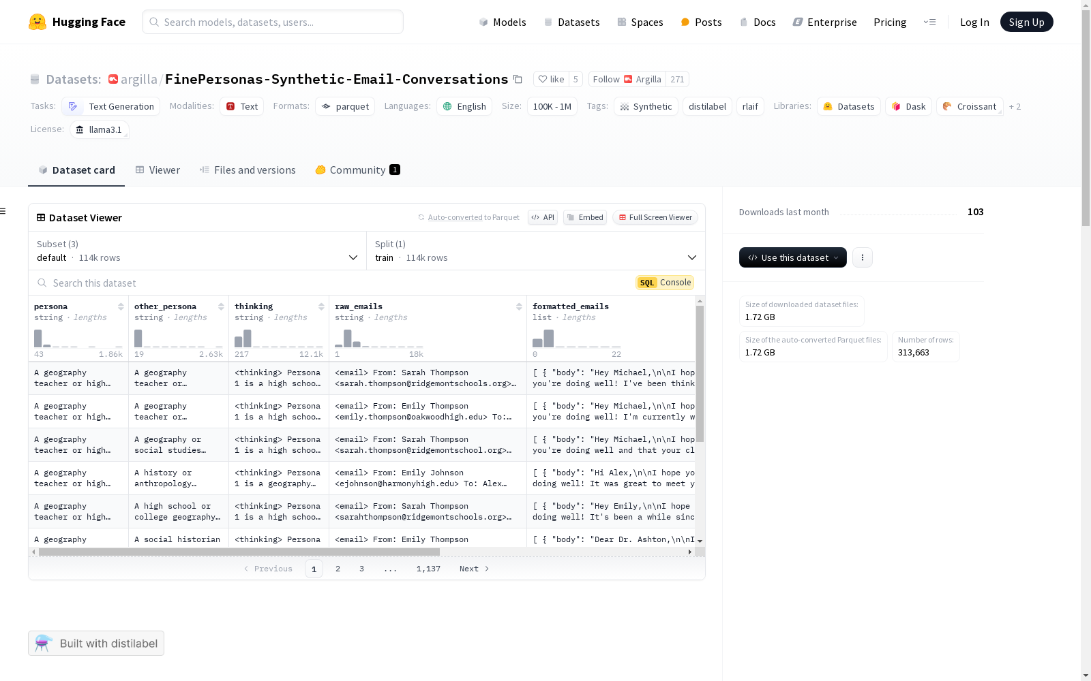Click the SQL Console button

665,283
